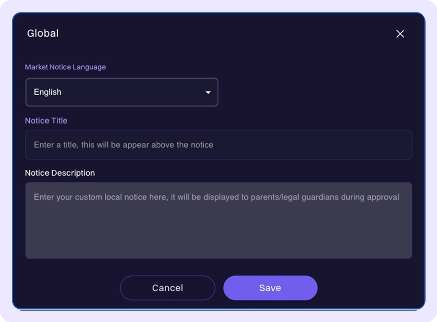
Task: Click the Notice Title label text
Action: pyautogui.click(x=46, y=121)
